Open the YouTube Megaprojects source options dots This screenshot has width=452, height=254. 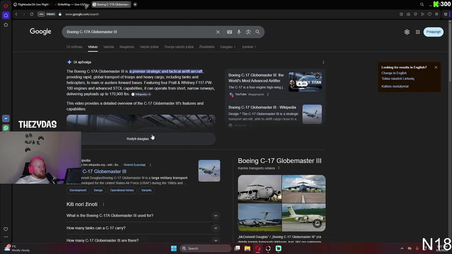tap(268, 94)
